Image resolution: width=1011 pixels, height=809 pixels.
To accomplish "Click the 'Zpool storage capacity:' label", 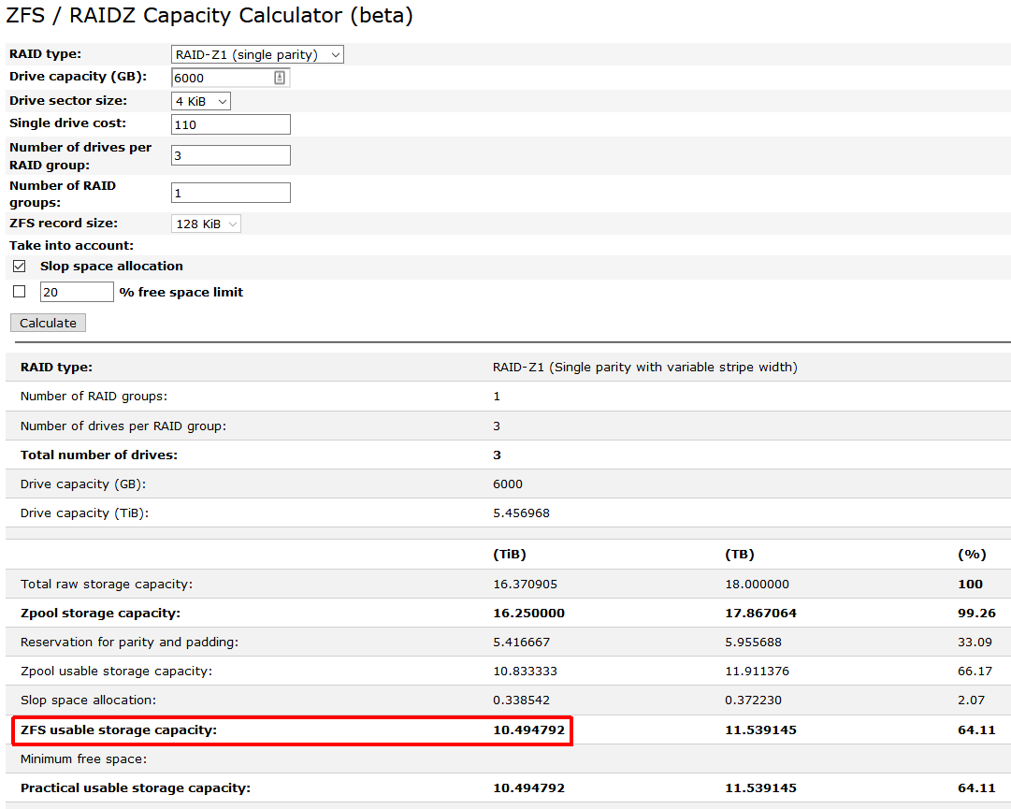I will 101,613.
